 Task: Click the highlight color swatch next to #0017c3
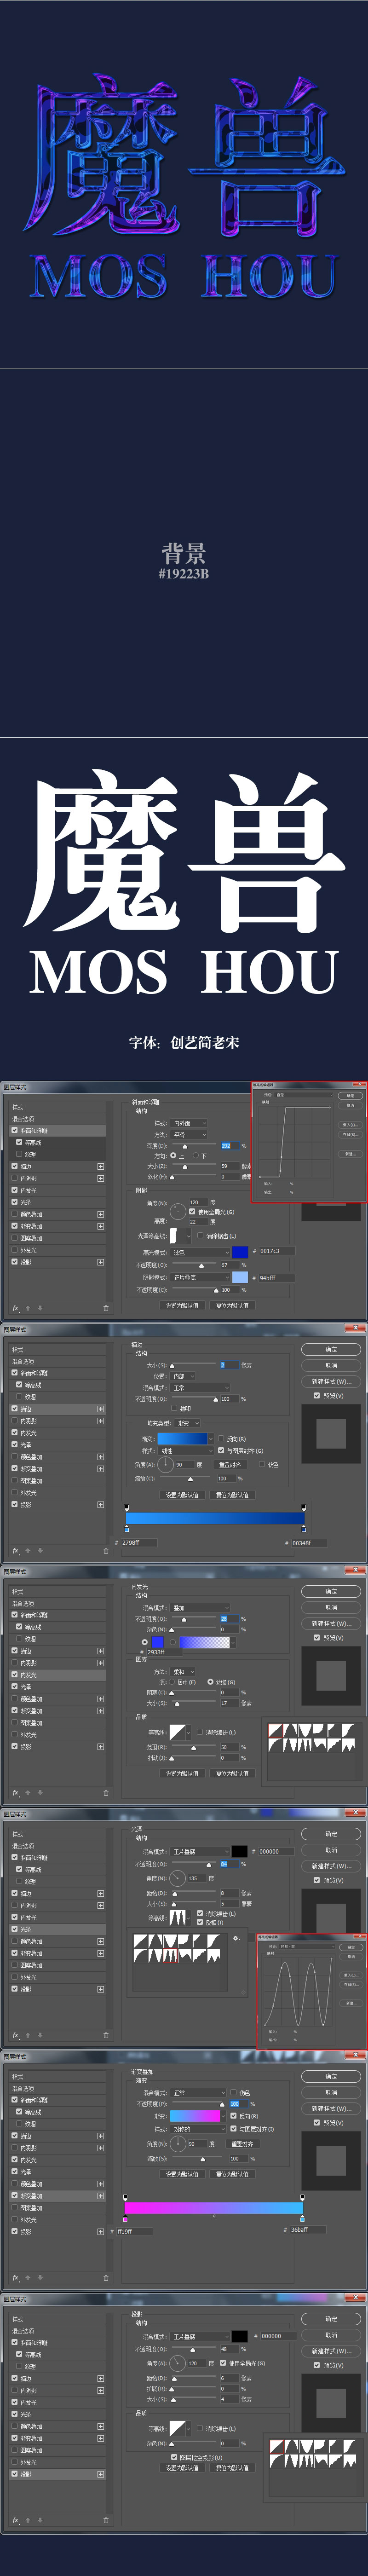(x=240, y=1251)
